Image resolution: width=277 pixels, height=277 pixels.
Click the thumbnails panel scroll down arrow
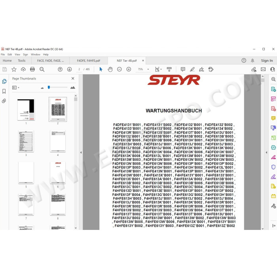76,228
